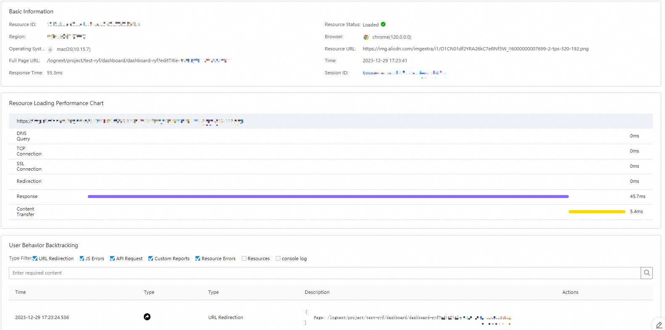Viewport: 665px width, 330px height.
Task: Click the Actions column header
Action: pyautogui.click(x=570, y=292)
